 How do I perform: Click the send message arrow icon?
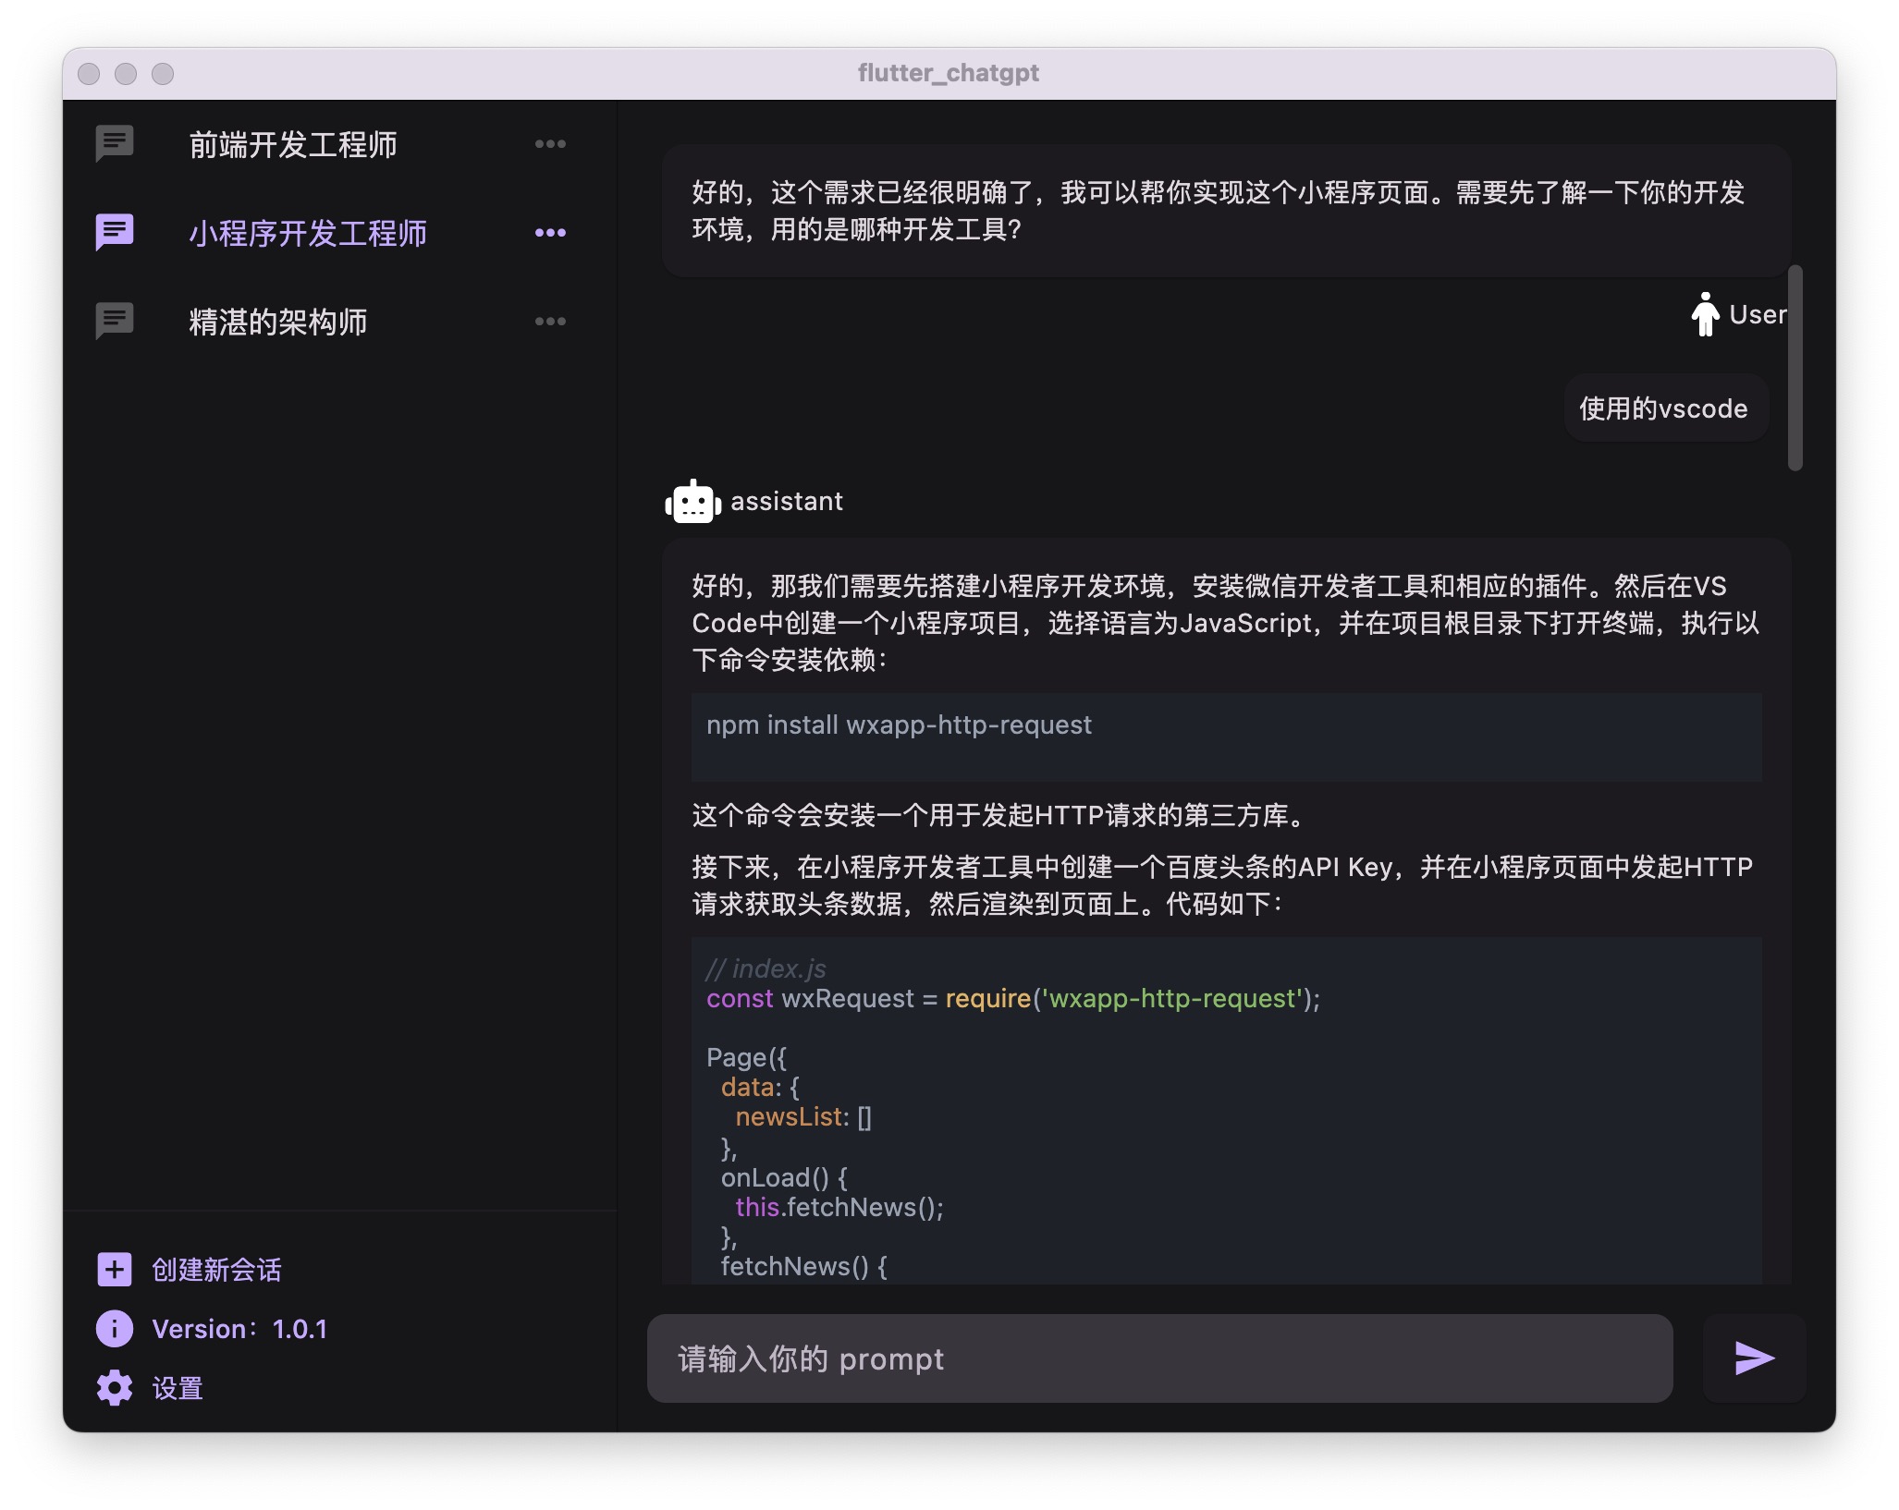pyautogui.click(x=1754, y=1358)
